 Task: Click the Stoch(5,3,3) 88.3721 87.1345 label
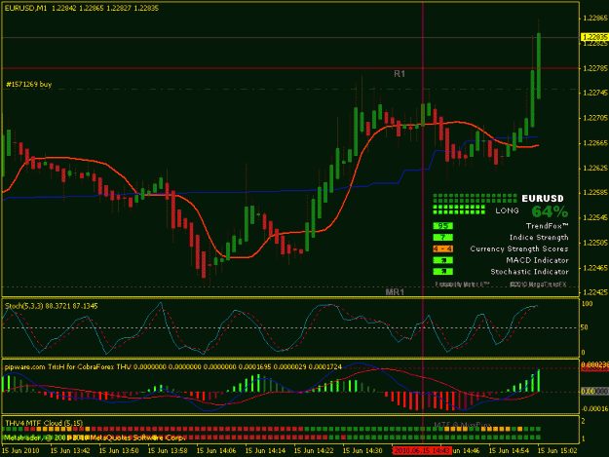(x=51, y=306)
